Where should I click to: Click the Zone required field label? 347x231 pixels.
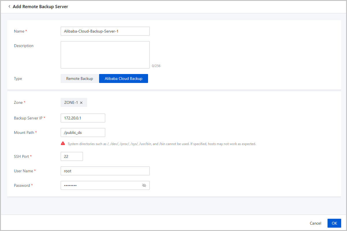point(18,102)
